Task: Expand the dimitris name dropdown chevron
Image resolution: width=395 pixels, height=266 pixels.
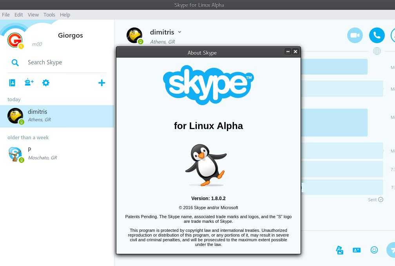Action: pos(179,32)
